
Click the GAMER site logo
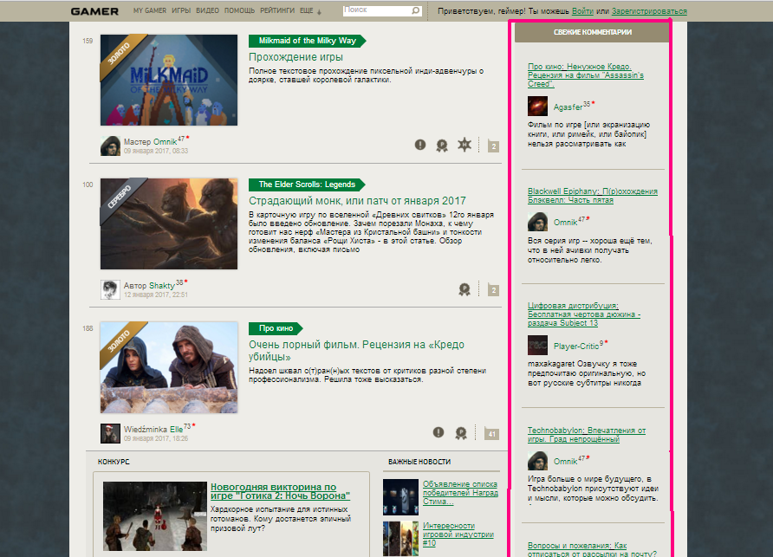coord(94,11)
